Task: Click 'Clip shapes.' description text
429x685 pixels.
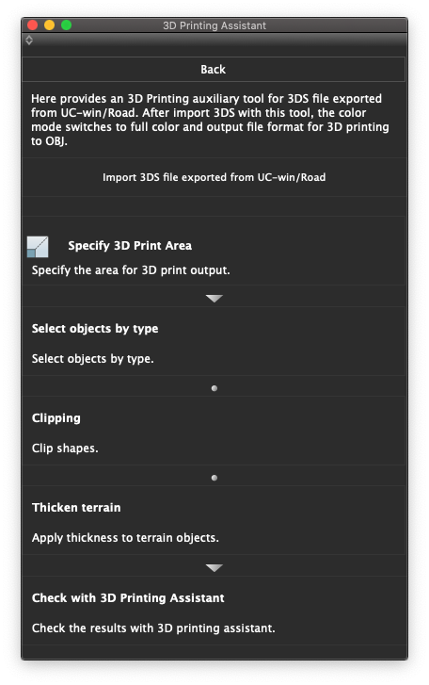Action: [x=65, y=449]
